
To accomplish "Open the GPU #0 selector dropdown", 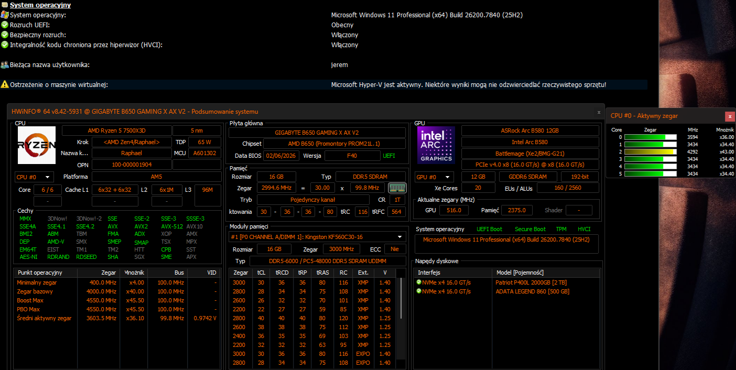I will coord(434,177).
